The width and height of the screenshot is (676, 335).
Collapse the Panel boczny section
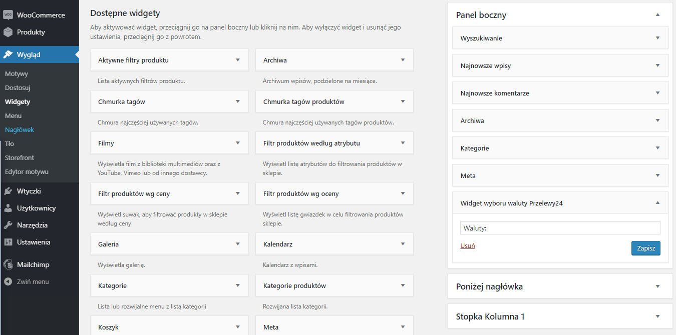[657, 15]
